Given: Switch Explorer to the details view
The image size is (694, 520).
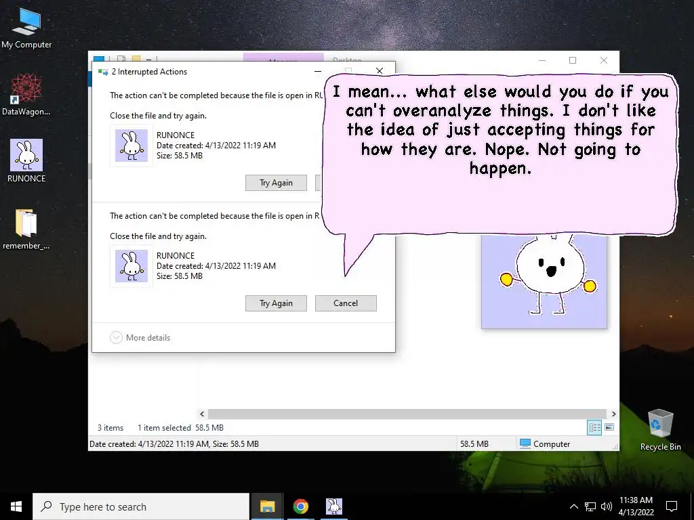Looking at the screenshot, I should (x=594, y=427).
